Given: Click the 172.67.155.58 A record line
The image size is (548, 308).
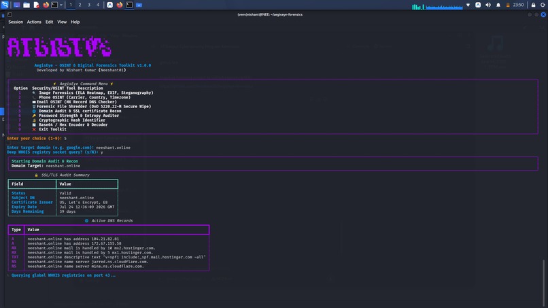Looking at the screenshot, I should point(74,243).
